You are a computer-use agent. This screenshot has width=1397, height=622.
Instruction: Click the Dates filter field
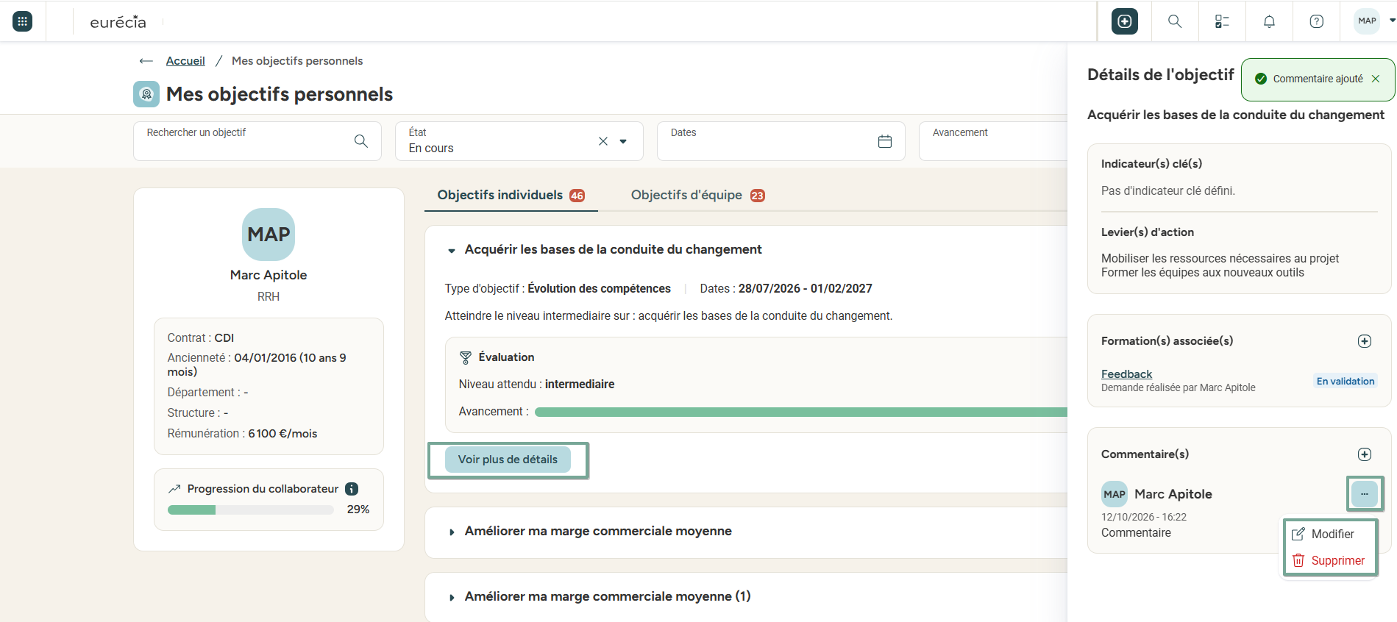pos(781,141)
